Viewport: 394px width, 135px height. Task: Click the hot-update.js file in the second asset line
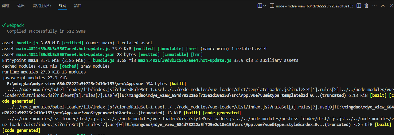tap(63, 49)
